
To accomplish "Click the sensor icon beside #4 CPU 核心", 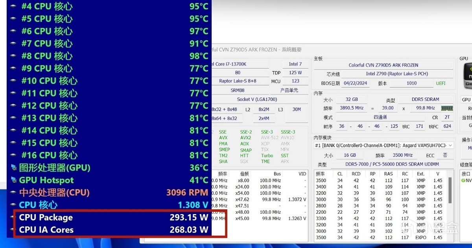I will pos(13,7).
